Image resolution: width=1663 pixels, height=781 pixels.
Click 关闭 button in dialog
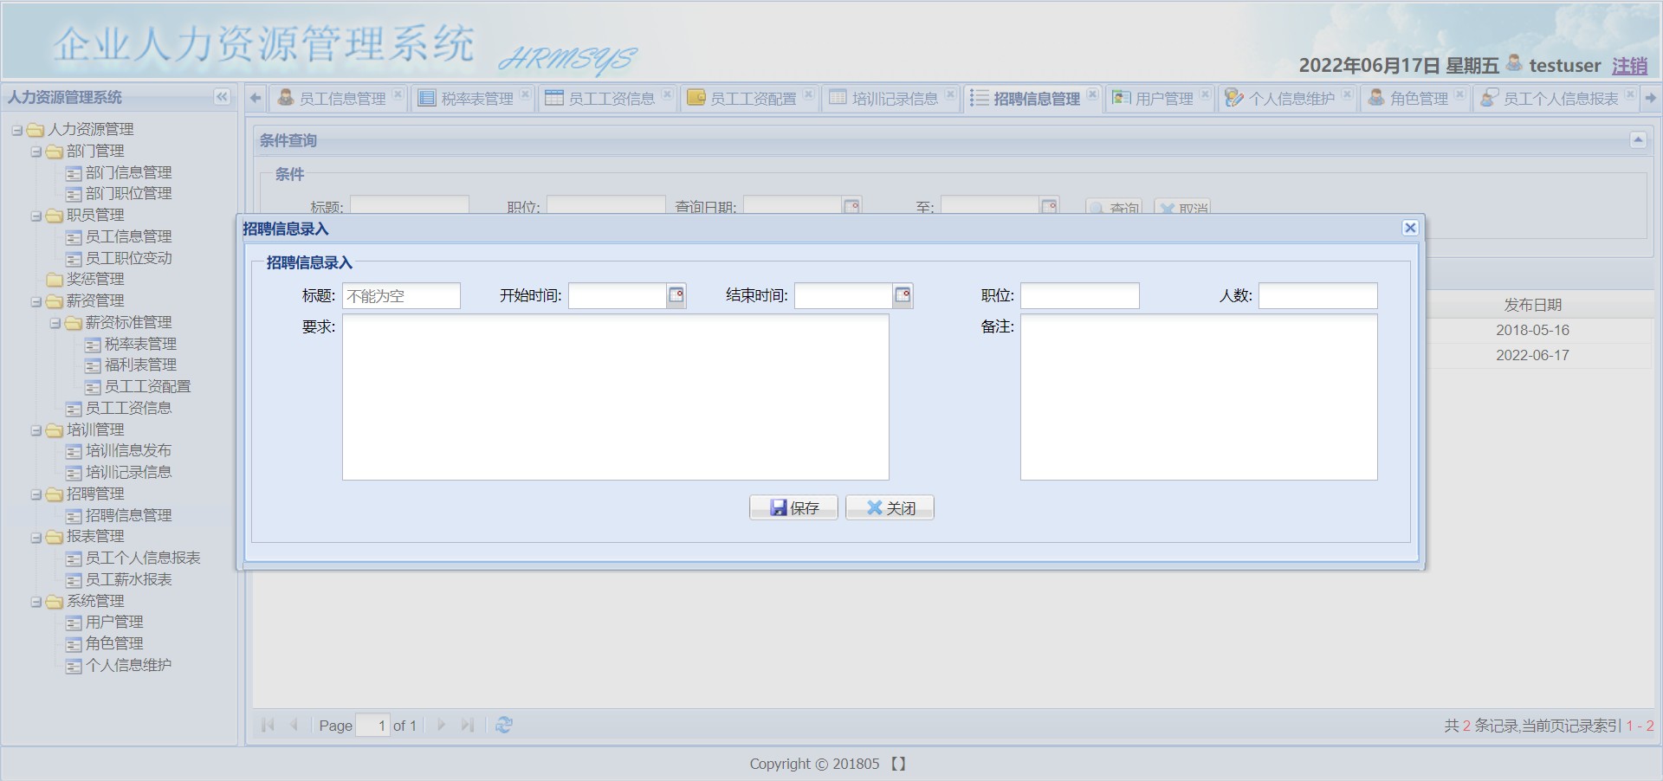tap(890, 507)
